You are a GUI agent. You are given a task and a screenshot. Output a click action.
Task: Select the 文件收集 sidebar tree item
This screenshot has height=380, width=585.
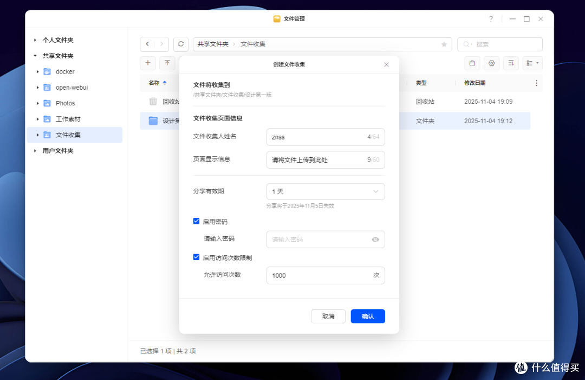point(75,135)
